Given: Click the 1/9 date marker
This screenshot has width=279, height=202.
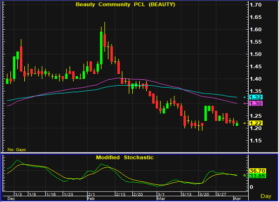Looking at the screenshot, I should pyautogui.click(x=32, y=195).
